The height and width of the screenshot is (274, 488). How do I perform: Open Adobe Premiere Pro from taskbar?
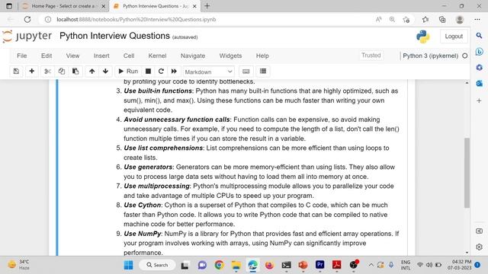pos(319,265)
